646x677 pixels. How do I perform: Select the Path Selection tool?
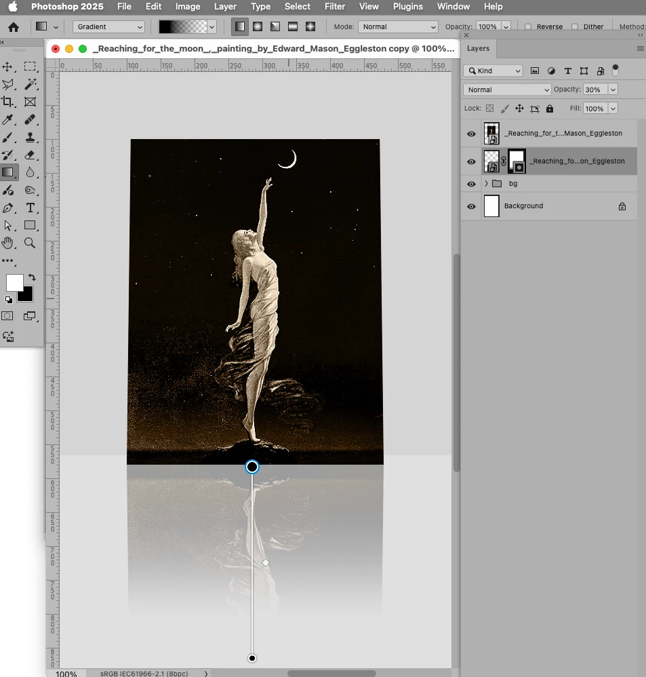pos(7,225)
